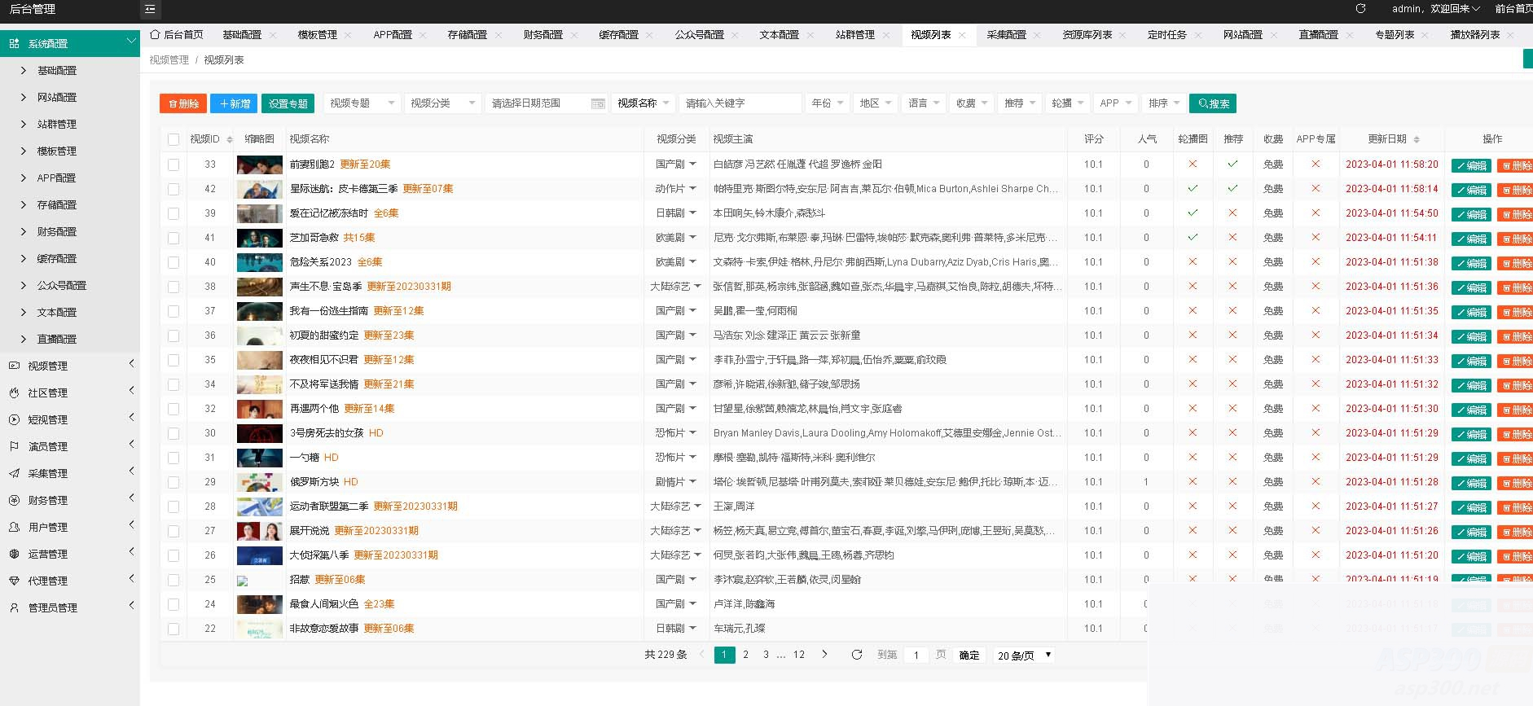
Task: Click the sidebar collapse icon in header
Action: pos(150,10)
